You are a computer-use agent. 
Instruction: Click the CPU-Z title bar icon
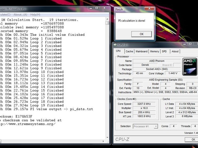pyautogui.click(x=115, y=45)
